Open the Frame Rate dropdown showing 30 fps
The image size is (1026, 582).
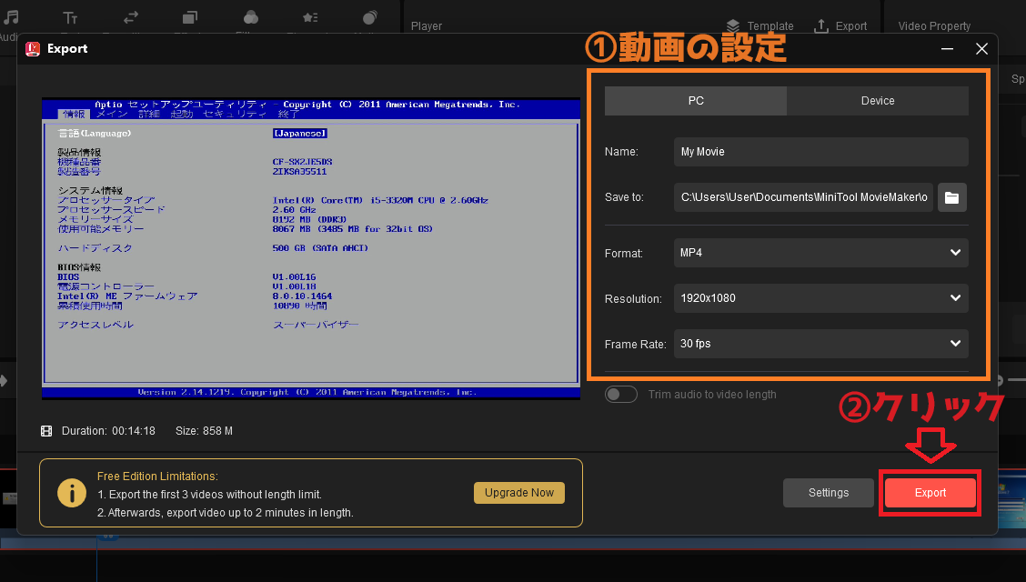point(821,344)
